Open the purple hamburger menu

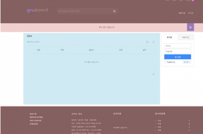click(x=190, y=27)
